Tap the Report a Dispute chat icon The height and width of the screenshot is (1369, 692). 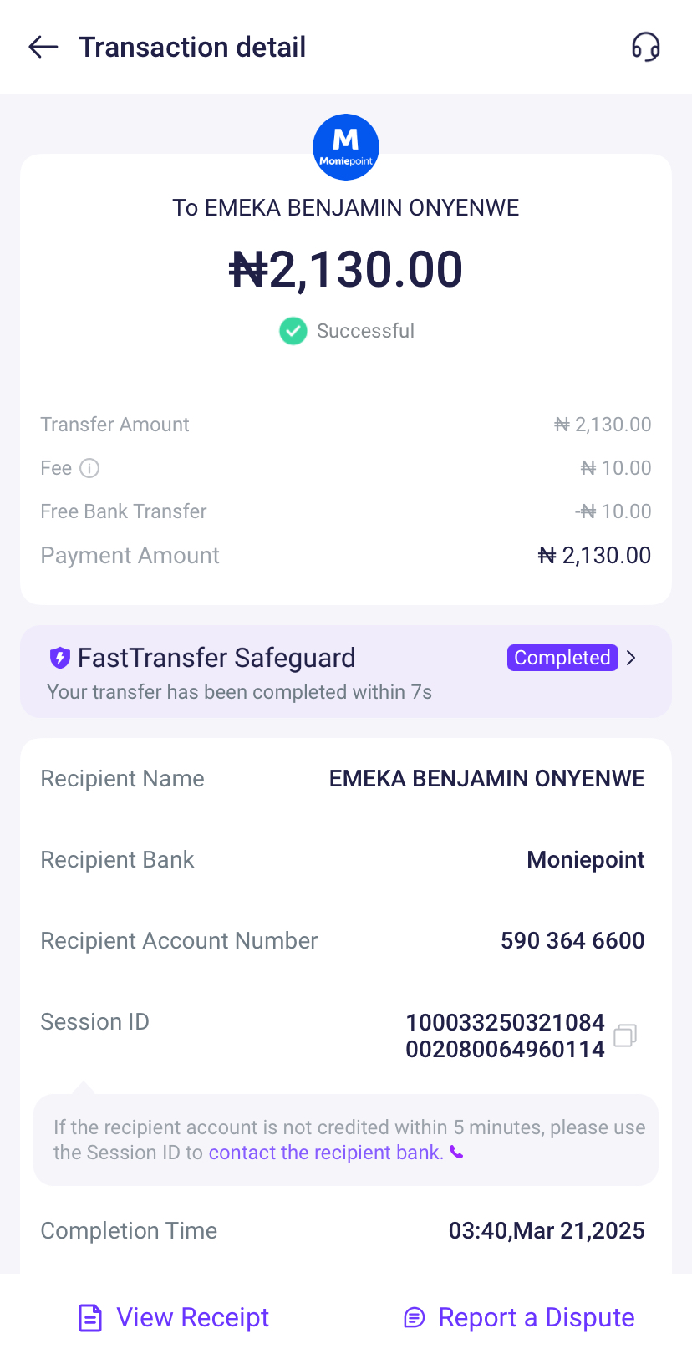point(415,1318)
